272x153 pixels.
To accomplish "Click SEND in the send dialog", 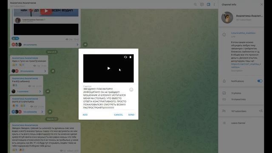I will click(x=131, y=115).
